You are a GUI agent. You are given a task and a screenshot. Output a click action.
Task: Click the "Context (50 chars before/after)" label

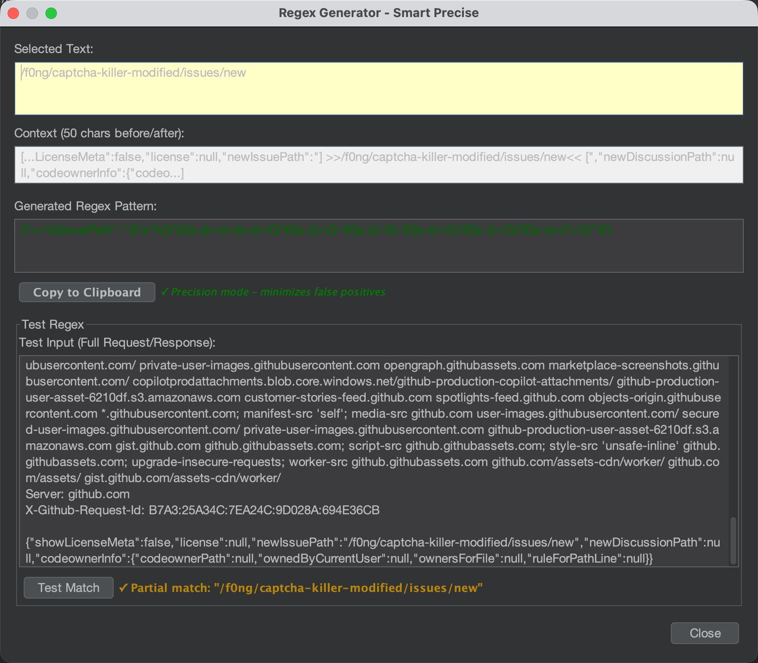click(99, 133)
